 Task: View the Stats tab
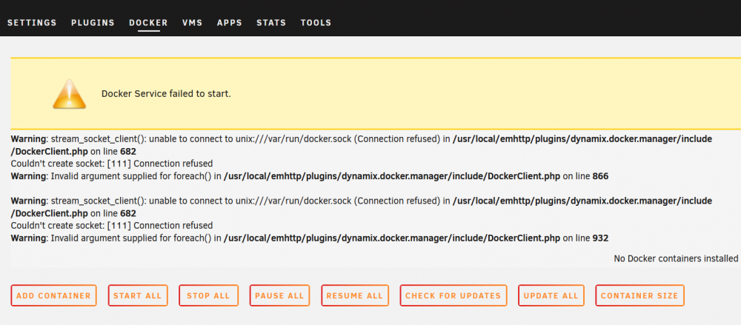coord(271,23)
